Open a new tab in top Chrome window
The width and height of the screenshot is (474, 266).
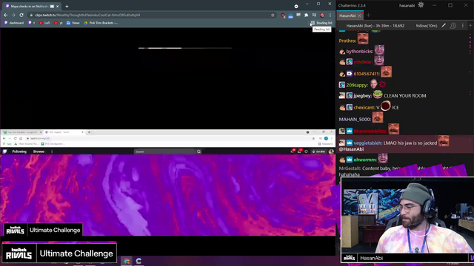coord(67,7)
